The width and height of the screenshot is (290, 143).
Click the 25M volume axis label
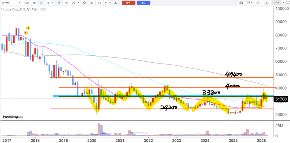(x=279, y=126)
